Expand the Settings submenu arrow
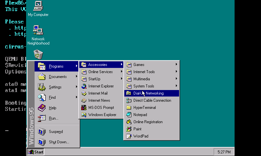Viewport: 261px width, 156px height. pos(77,87)
